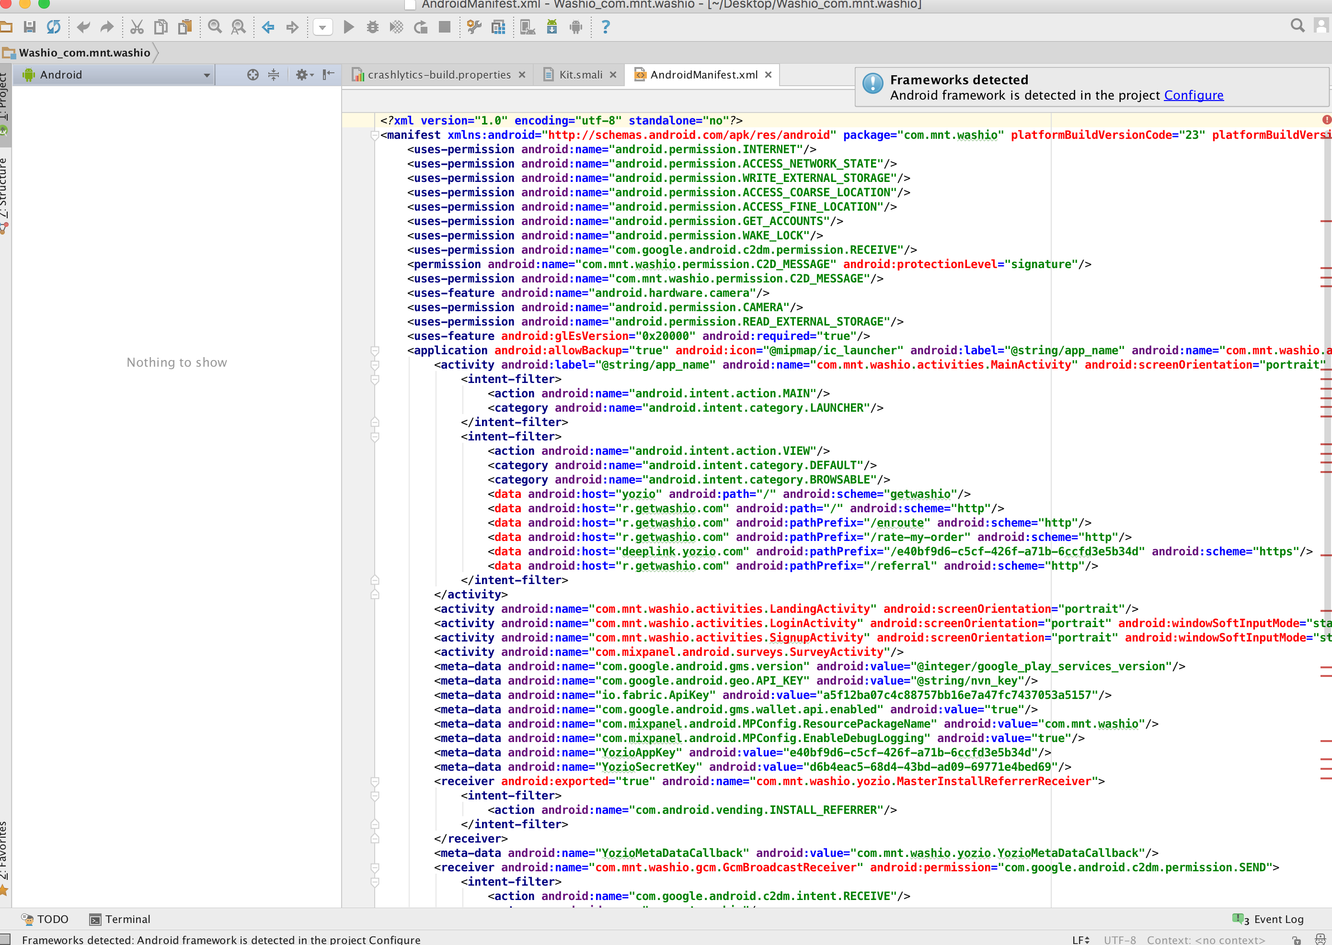Close the Kit.smali tab
The width and height of the screenshot is (1332, 945).
[613, 75]
